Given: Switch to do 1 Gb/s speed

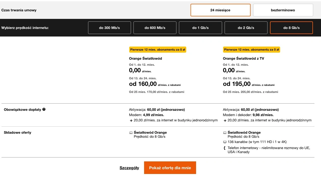Looking at the screenshot, I should (200, 28).
